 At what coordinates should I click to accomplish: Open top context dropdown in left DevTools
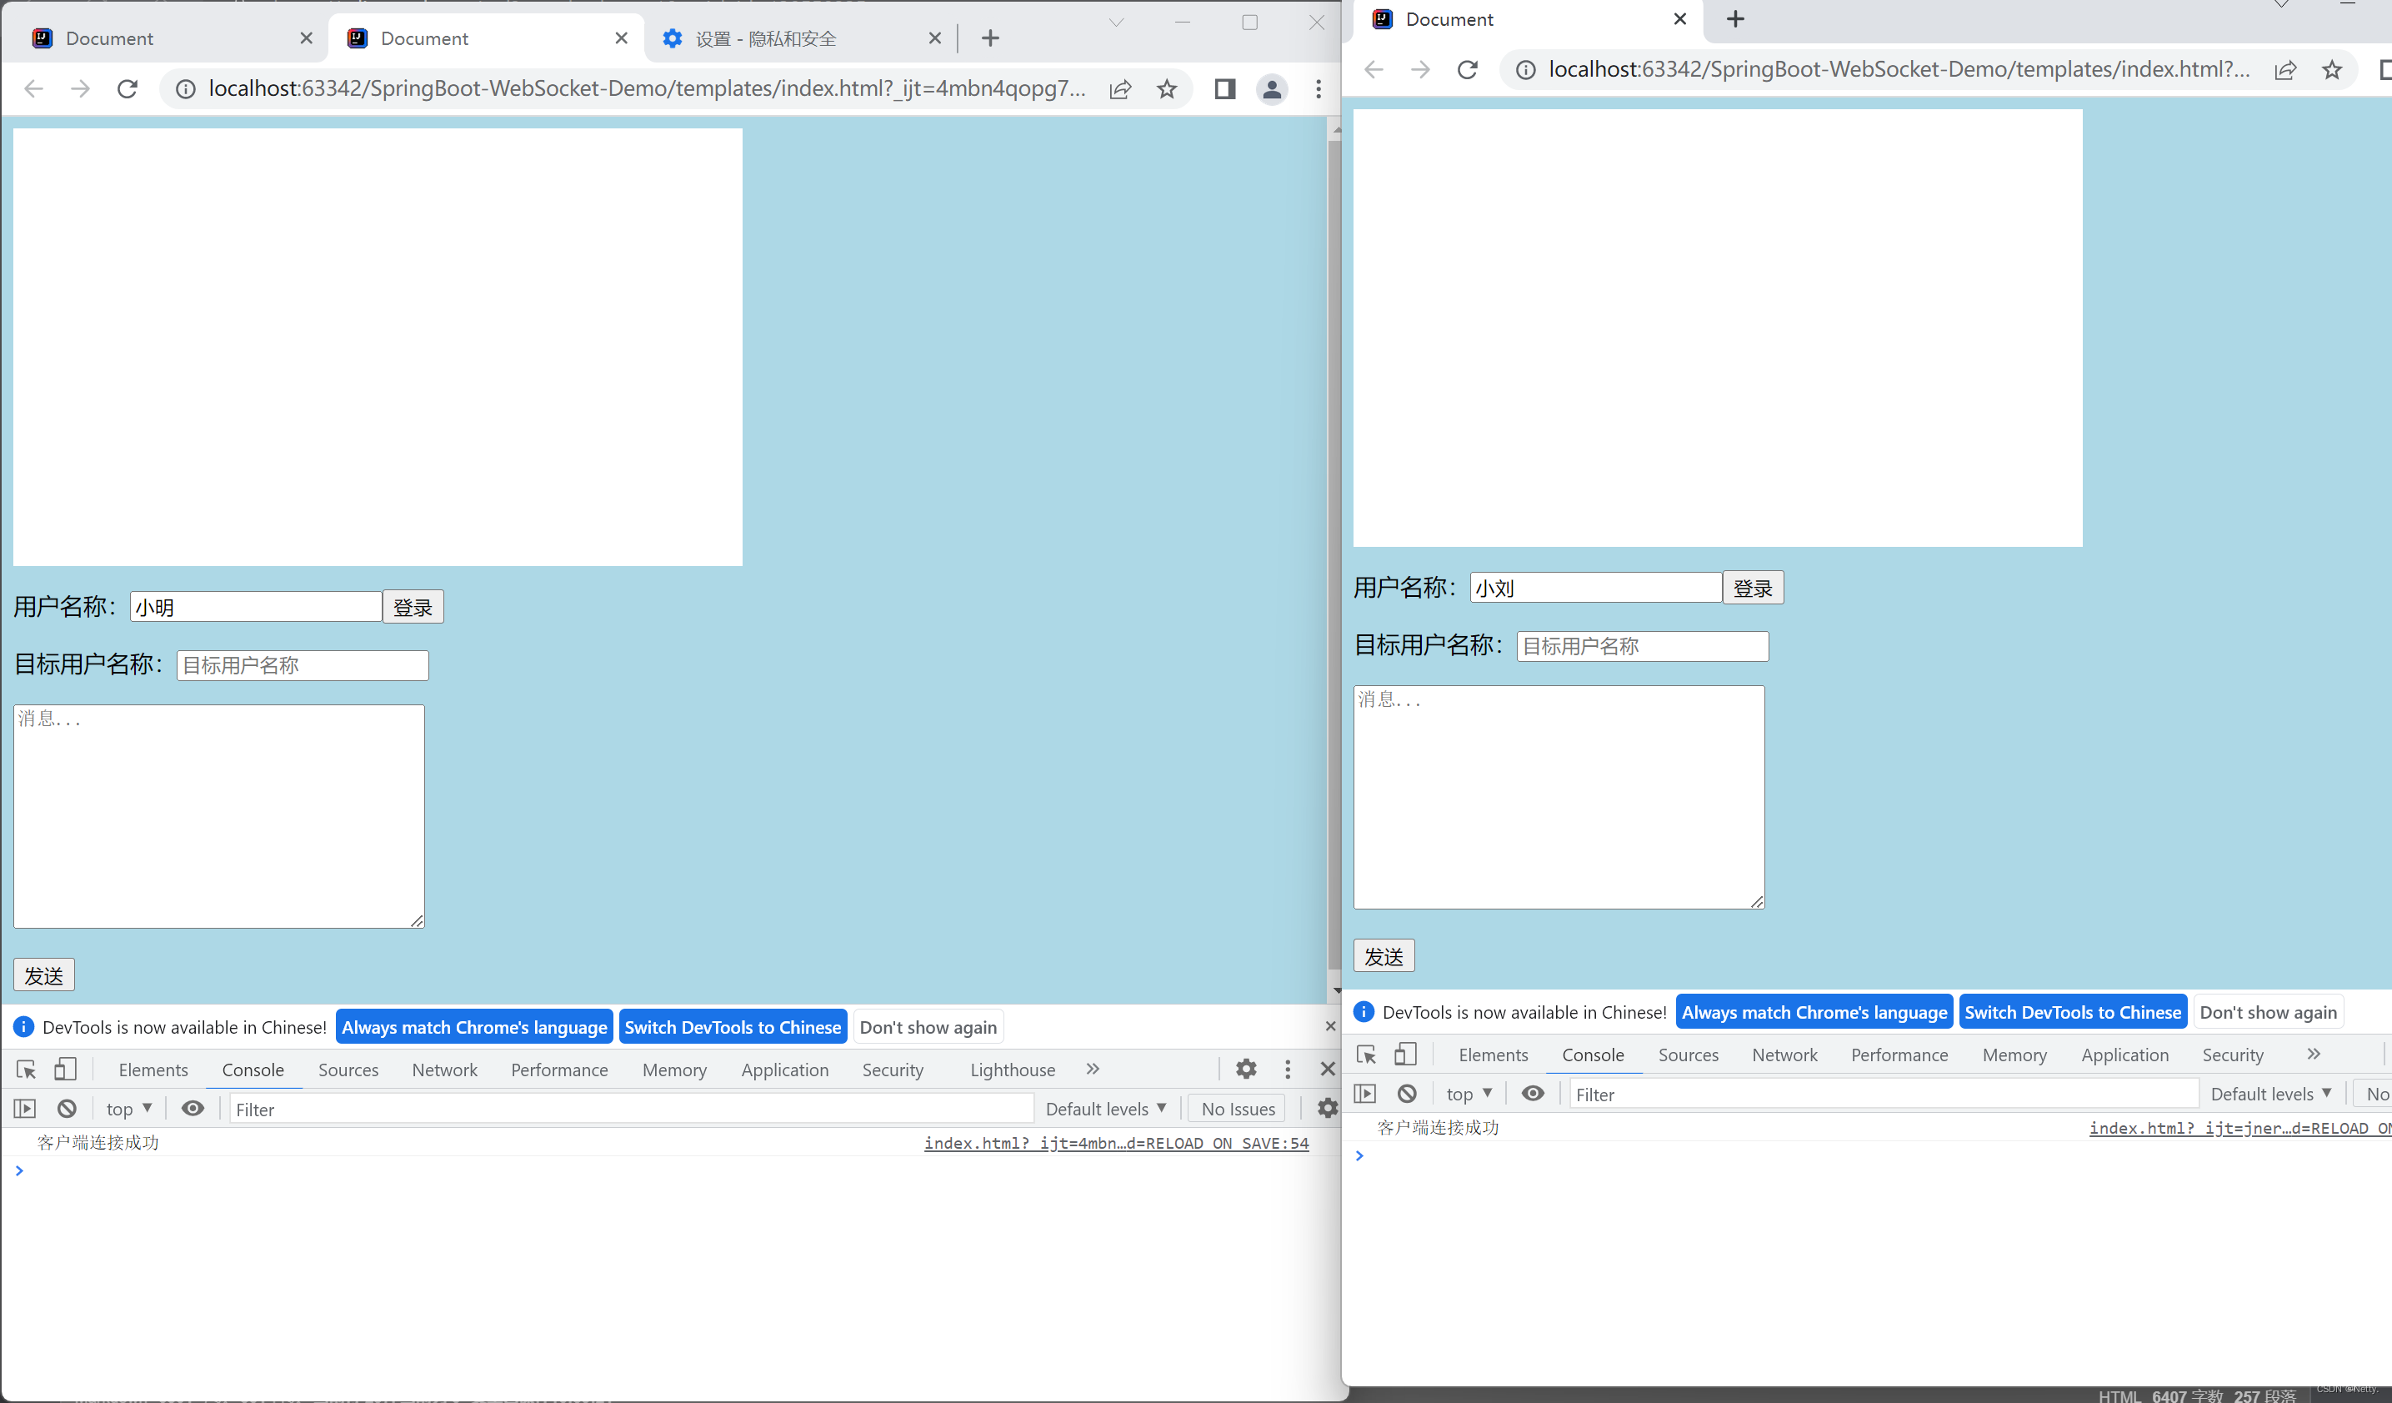point(129,1109)
